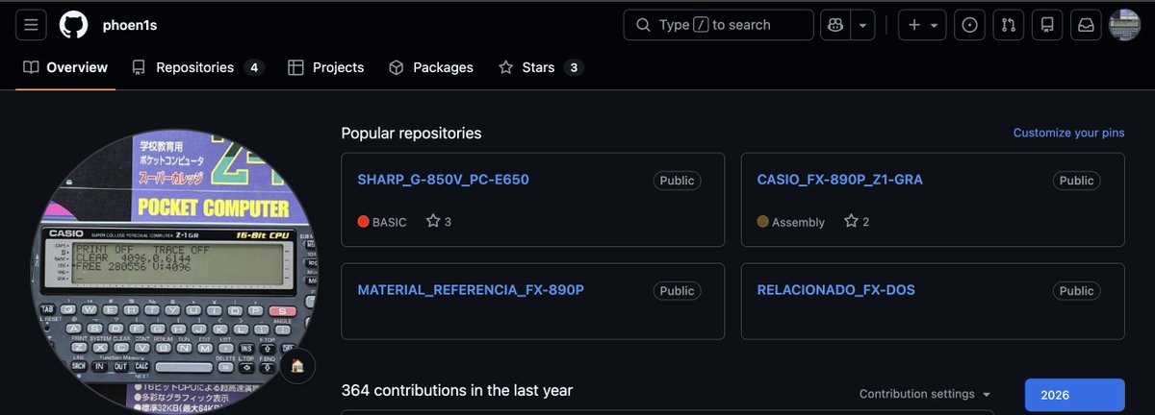The width and height of the screenshot is (1155, 415).
Task: Switch to the Projects tab
Action: pyautogui.click(x=325, y=67)
